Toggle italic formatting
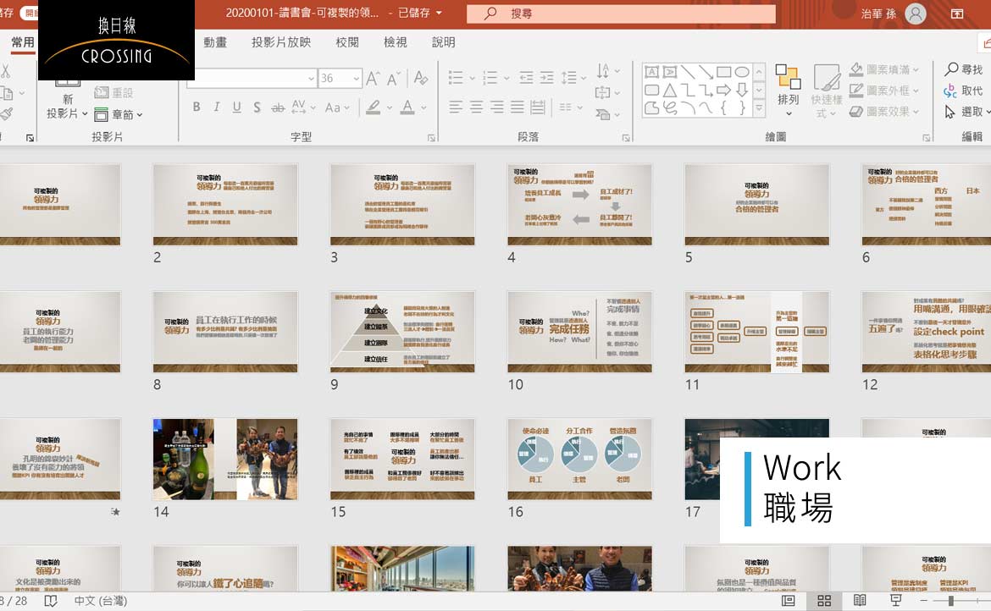The height and width of the screenshot is (611, 991). click(x=217, y=107)
